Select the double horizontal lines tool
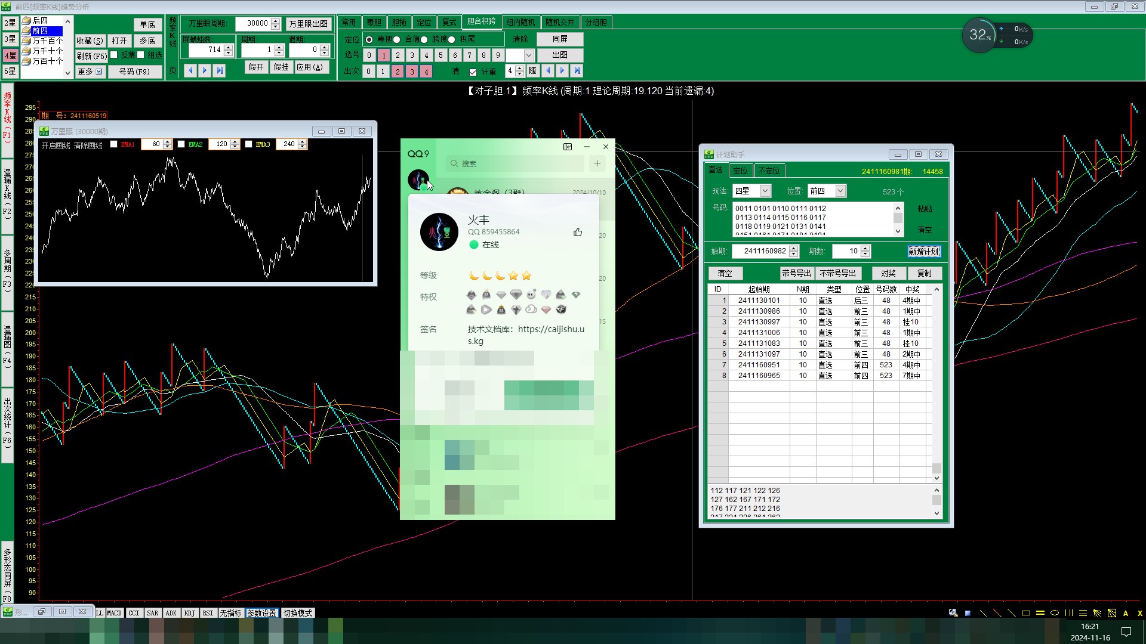The image size is (1146, 644). (x=1040, y=613)
